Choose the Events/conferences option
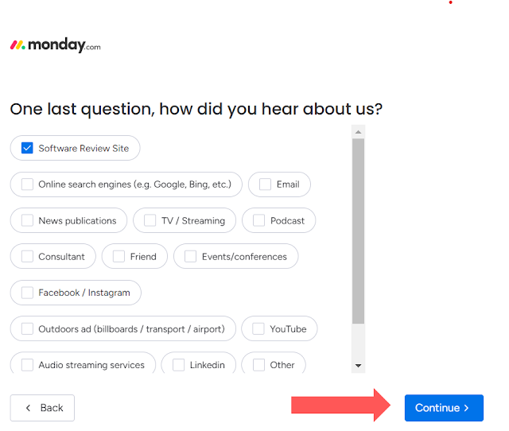The height and width of the screenshot is (431, 509). 191,256
